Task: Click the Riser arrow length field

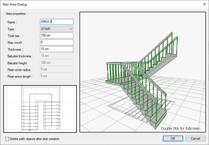Action: click(57, 76)
